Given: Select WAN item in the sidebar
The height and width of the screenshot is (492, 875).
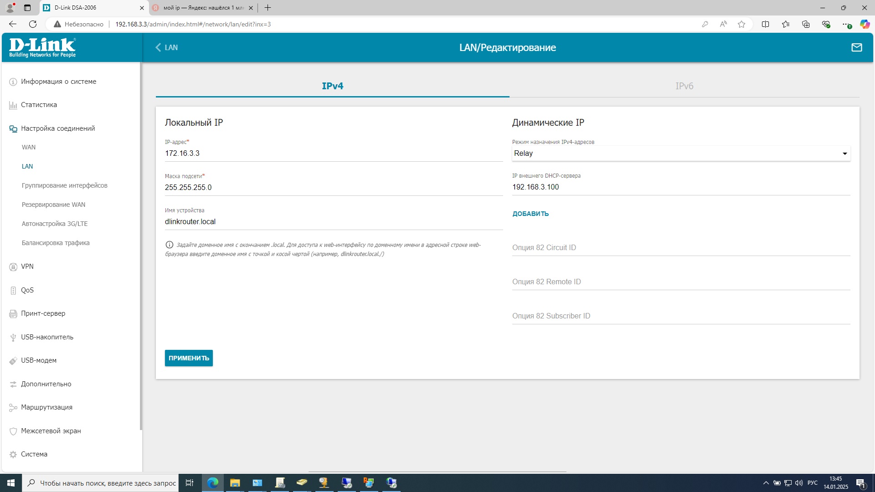Looking at the screenshot, I should point(29,147).
